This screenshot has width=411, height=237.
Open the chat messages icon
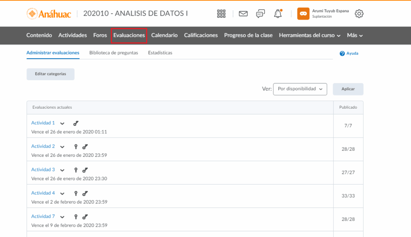tap(260, 14)
